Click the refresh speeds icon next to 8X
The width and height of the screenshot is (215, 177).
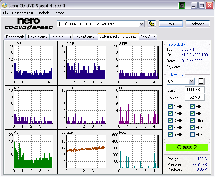tap(201, 81)
